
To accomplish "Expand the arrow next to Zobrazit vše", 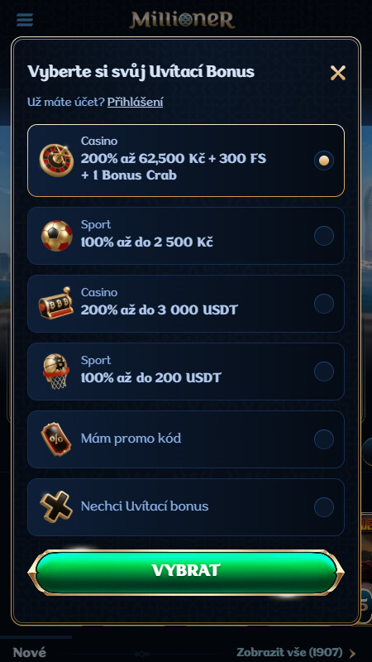I will point(353,653).
